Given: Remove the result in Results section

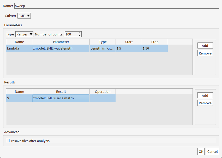Looking at the screenshot, I should coord(205,103).
